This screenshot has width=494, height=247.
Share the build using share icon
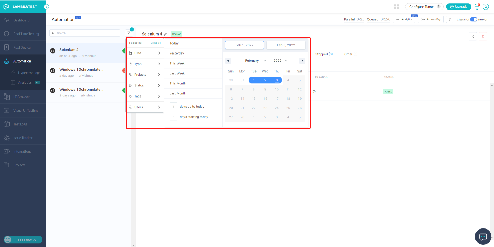[x=473, y=37]
